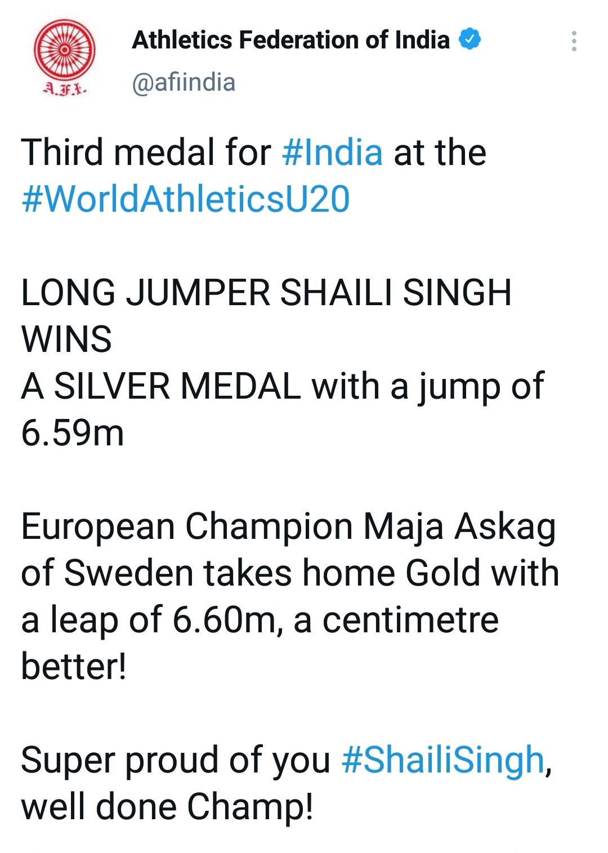This screenshot has width=608, height=853.
Task: Open the #India hashtag
Action: pos(332,152)
